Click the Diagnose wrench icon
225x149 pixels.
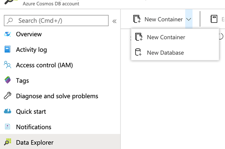pos(7,96)
